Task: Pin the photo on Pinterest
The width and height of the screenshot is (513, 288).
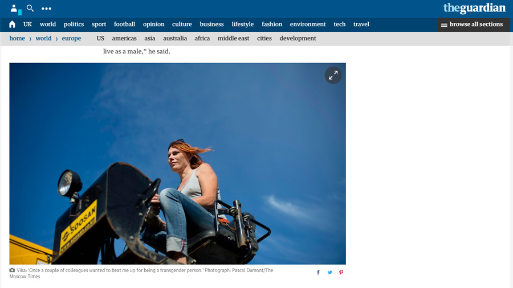Action: pos(341,273)
